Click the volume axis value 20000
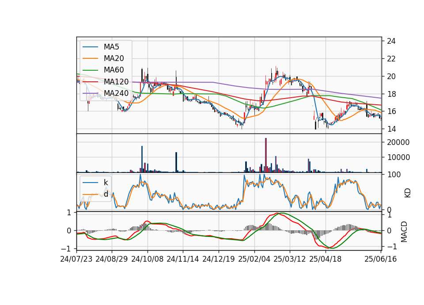This screenshot has height=305, width=424. tap(398, 142)
